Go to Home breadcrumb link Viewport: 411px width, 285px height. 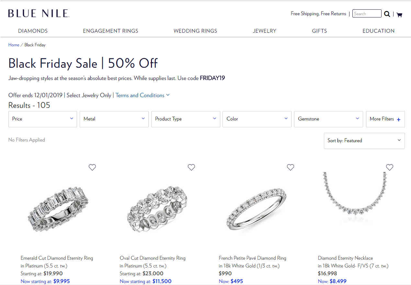pyautogui.click(x=14, y=45)
